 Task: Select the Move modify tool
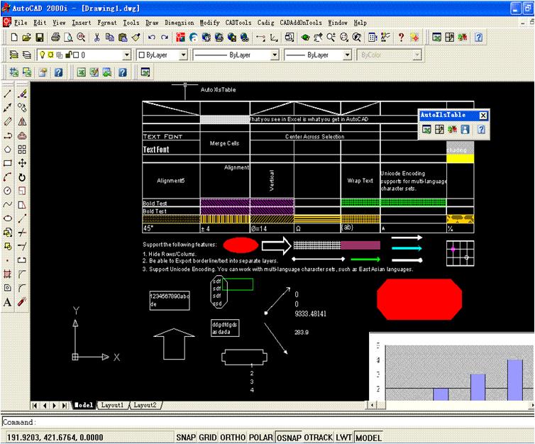point(22,163)
